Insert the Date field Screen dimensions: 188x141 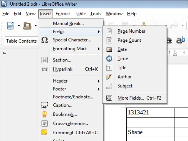click(x=135, y=49)
